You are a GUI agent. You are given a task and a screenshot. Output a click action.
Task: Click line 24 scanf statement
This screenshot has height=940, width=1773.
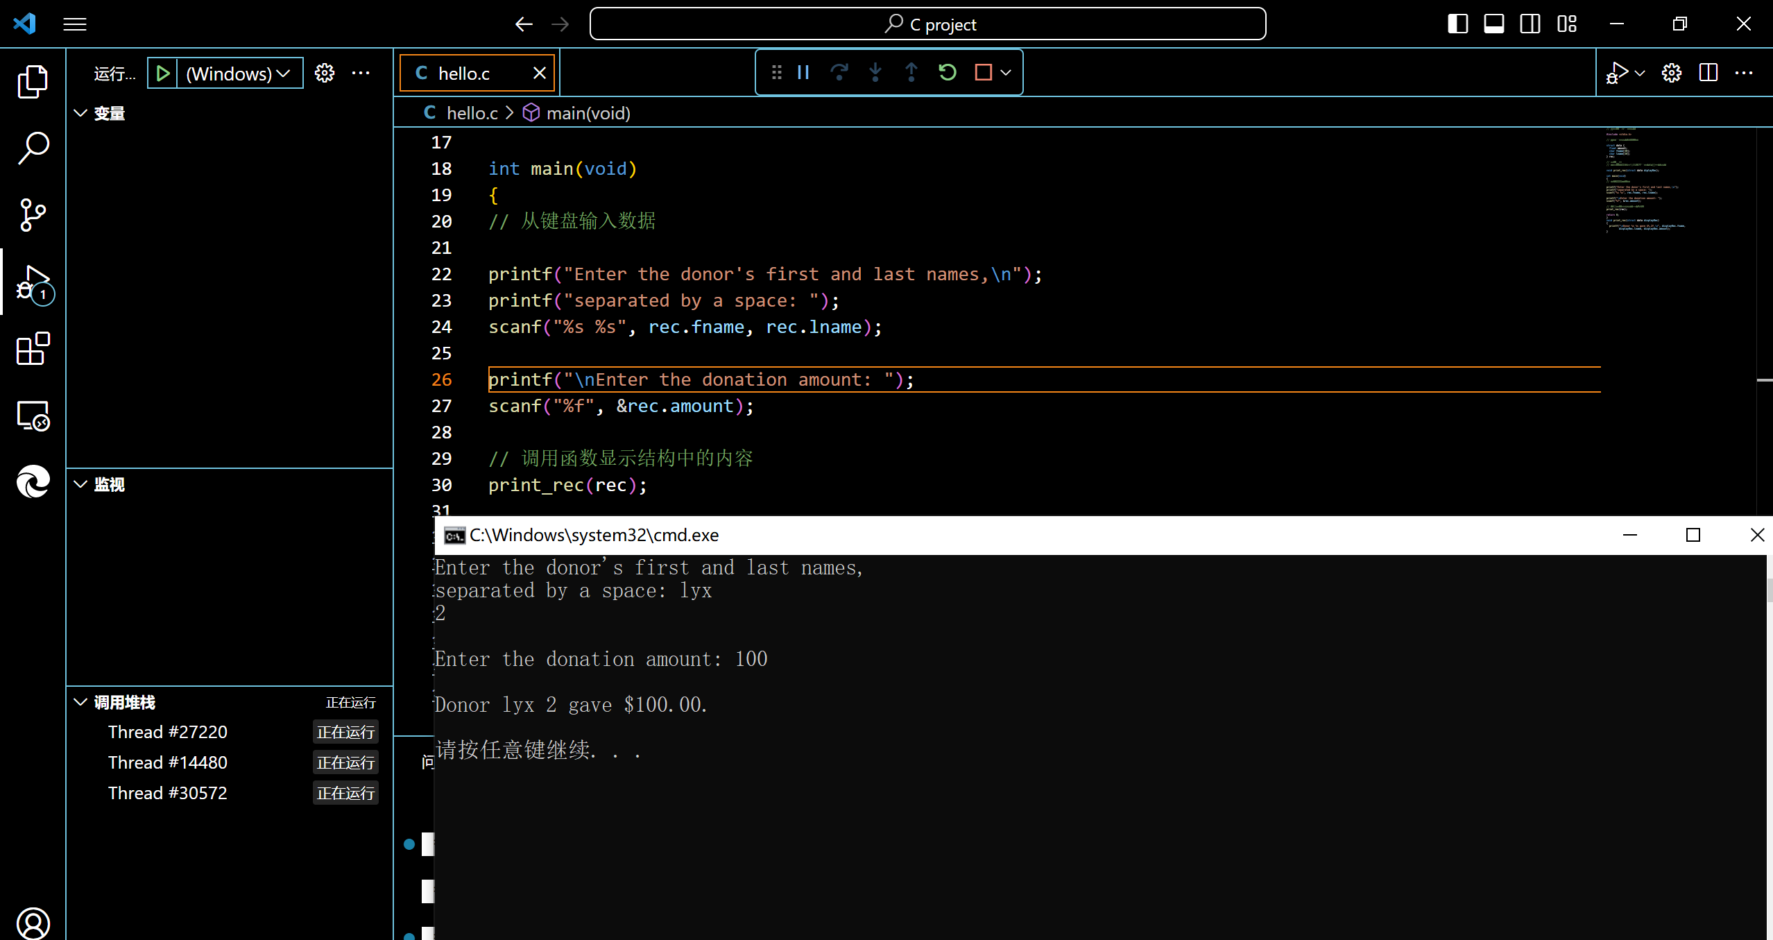point(685,327)
